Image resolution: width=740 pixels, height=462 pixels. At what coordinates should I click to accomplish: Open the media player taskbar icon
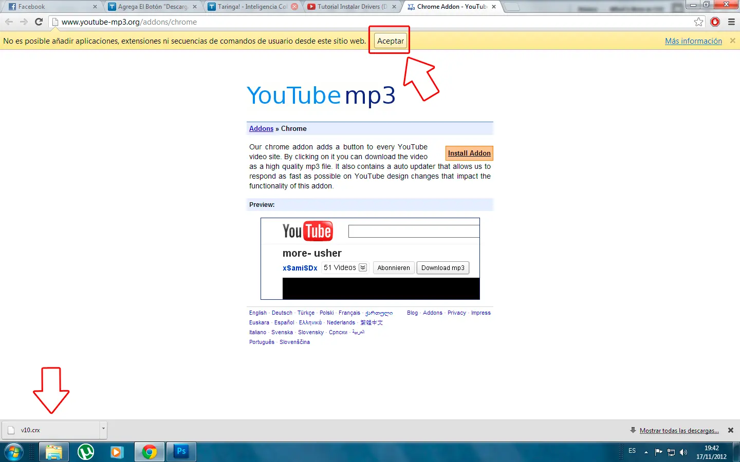[x=117, y=452]
